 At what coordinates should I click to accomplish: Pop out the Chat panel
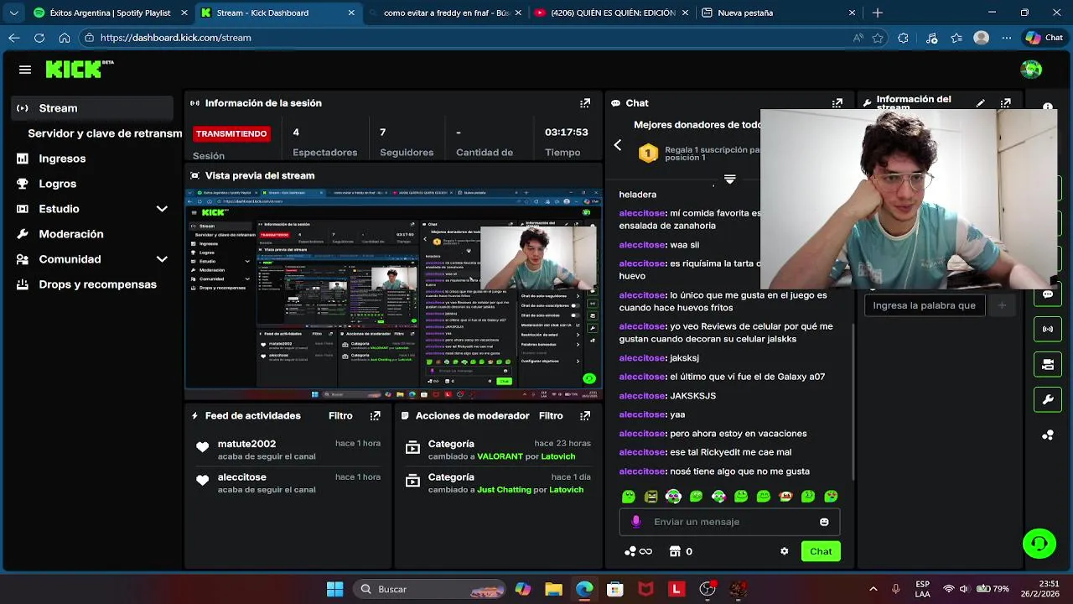(x=837, y=103)
